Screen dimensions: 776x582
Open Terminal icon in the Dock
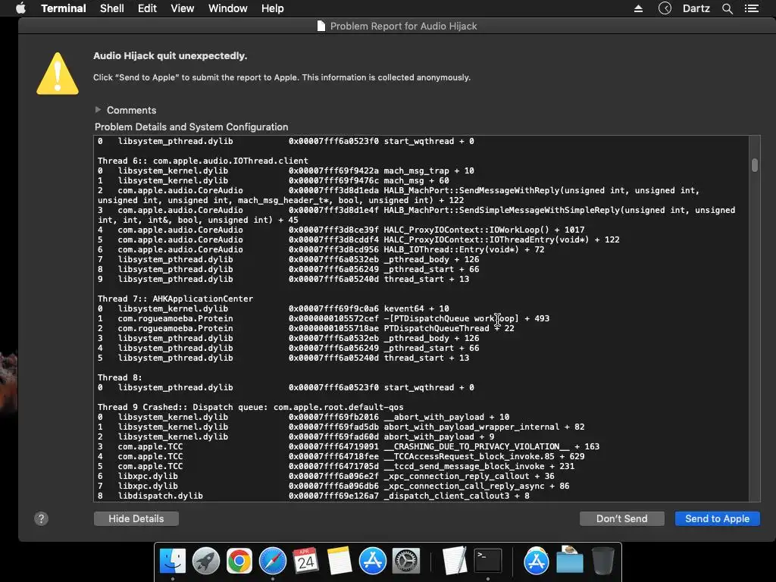(488, 562)
